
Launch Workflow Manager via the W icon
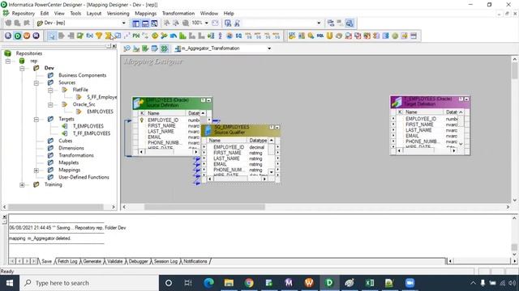tap(27, 36)
